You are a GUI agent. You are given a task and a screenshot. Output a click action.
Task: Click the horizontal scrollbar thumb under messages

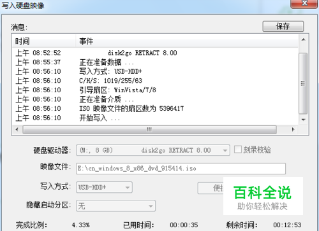[x=149, y=129]
